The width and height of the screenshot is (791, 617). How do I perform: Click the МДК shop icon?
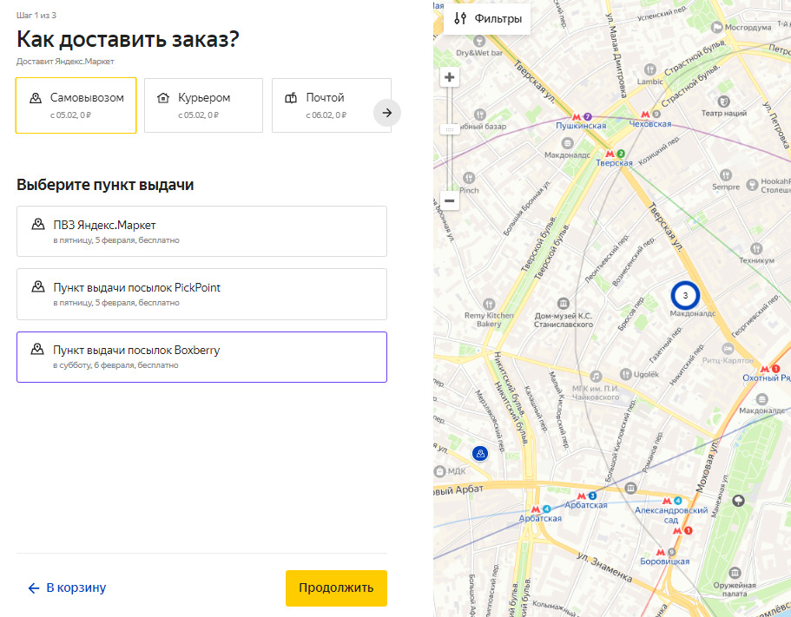439,471
